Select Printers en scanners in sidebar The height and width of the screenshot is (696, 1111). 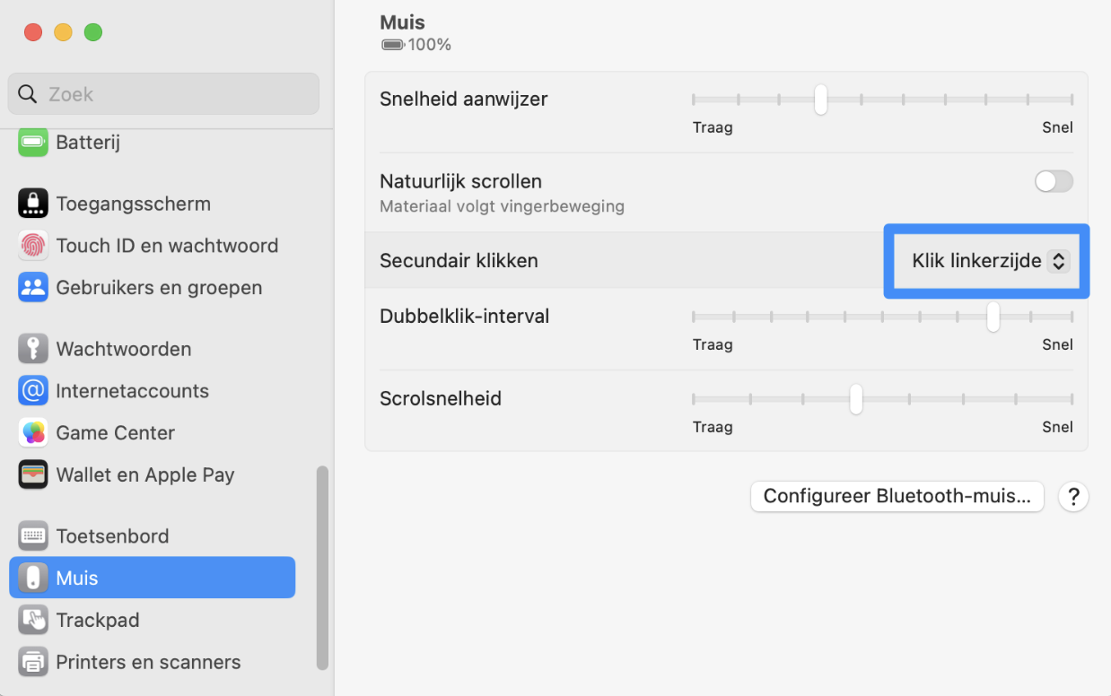148,662
